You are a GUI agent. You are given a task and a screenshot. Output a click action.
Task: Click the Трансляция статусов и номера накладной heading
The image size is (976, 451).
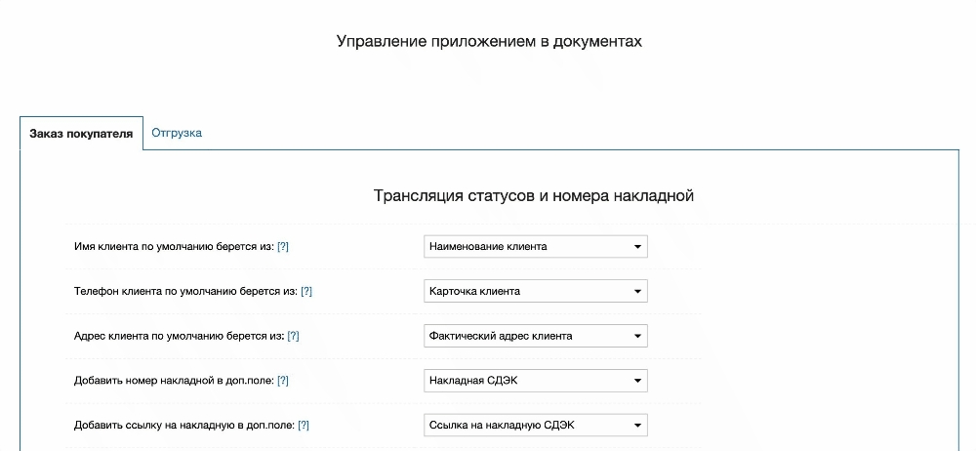533,195
